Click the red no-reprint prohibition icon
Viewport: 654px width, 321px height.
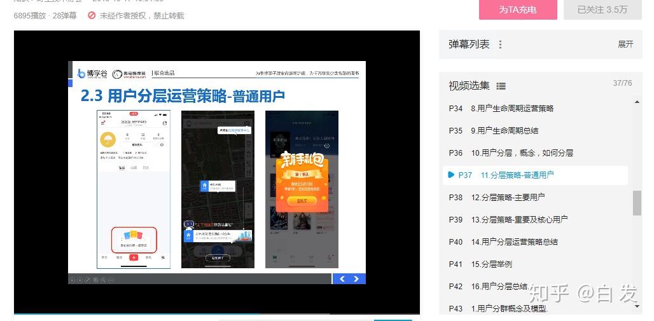92,16
